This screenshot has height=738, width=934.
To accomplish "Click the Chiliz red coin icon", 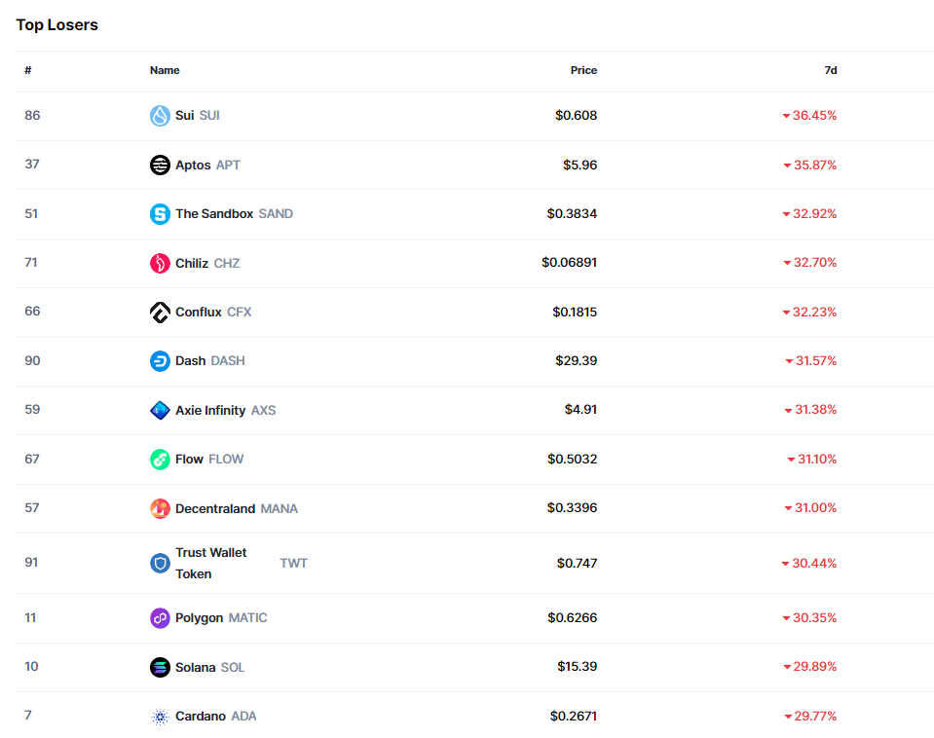I will tap(160, 263).
